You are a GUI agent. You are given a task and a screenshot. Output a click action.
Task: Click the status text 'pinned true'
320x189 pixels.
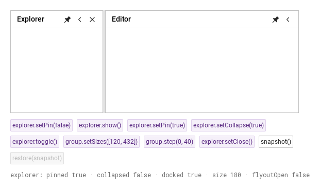66,175
